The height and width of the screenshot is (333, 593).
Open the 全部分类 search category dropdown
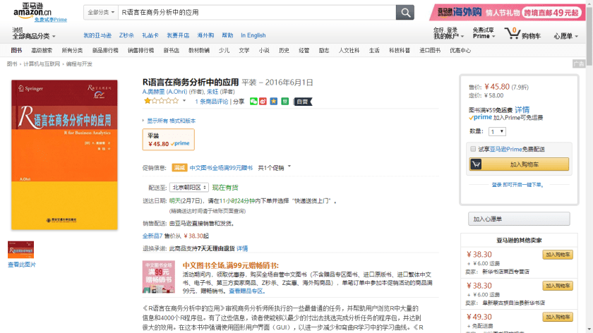[100, 13]
